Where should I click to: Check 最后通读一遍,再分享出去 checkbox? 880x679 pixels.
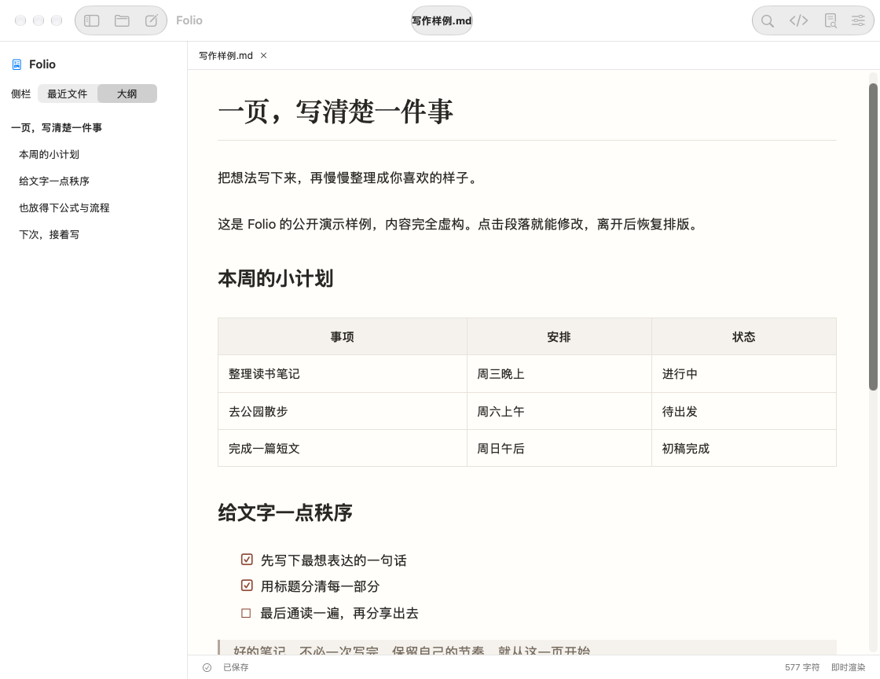(x=246, y=613)
